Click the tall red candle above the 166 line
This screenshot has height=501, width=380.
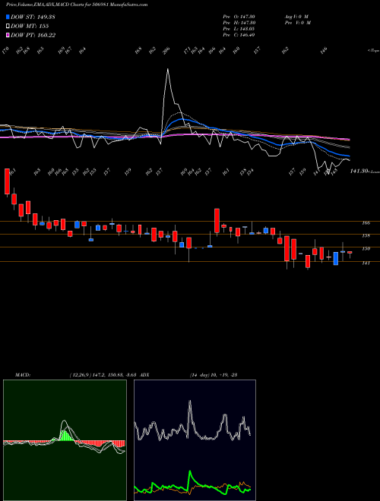[217, 220]
